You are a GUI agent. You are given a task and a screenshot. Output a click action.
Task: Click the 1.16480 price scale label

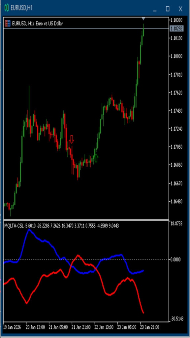point(176,202)
